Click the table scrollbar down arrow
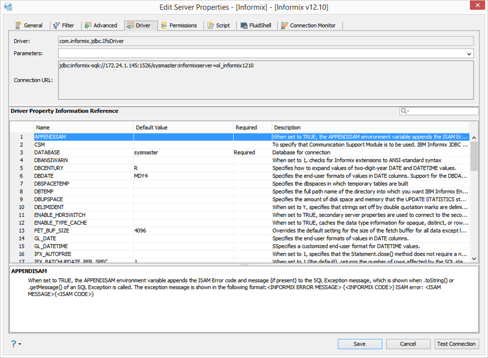Screen dimensions: 488x358 click(x=474, y=259)
